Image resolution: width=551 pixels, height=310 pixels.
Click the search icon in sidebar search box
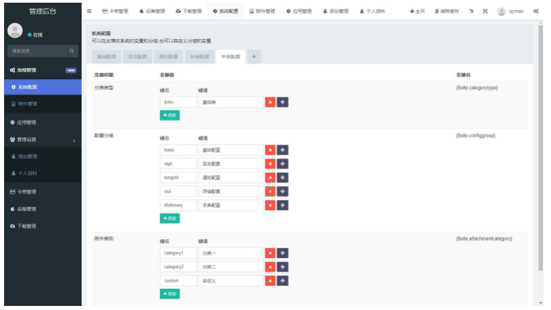coord(72,51)
